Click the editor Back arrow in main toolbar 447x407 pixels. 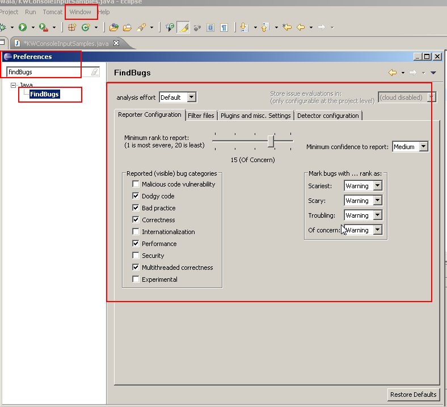coord(301,27)
